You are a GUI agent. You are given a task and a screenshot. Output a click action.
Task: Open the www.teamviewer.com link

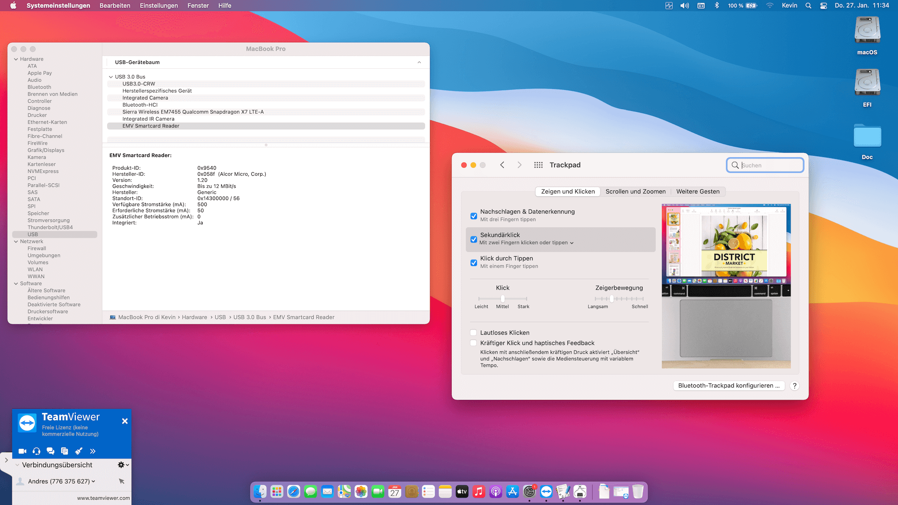point(103,498)
